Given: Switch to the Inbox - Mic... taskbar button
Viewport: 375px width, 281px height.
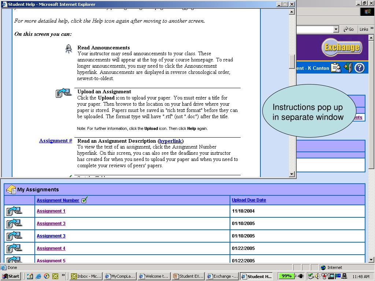Looking at the screenshot, I should click(86, 276).
